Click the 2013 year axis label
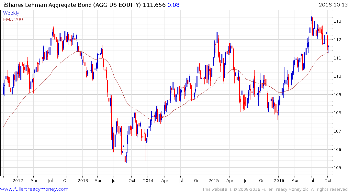Image resolution: width=348 pixels, height=194 pixels. coord(83,181)
